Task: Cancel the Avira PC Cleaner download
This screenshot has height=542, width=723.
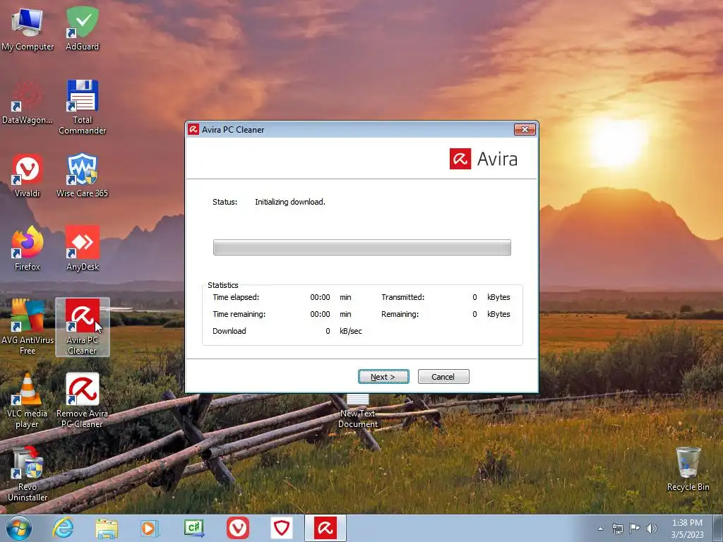Action: (443, 377)
